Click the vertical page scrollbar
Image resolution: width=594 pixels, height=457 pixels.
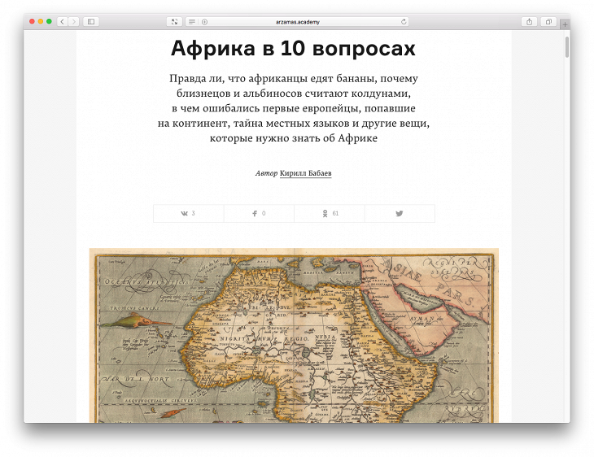[x=567, y=47]
